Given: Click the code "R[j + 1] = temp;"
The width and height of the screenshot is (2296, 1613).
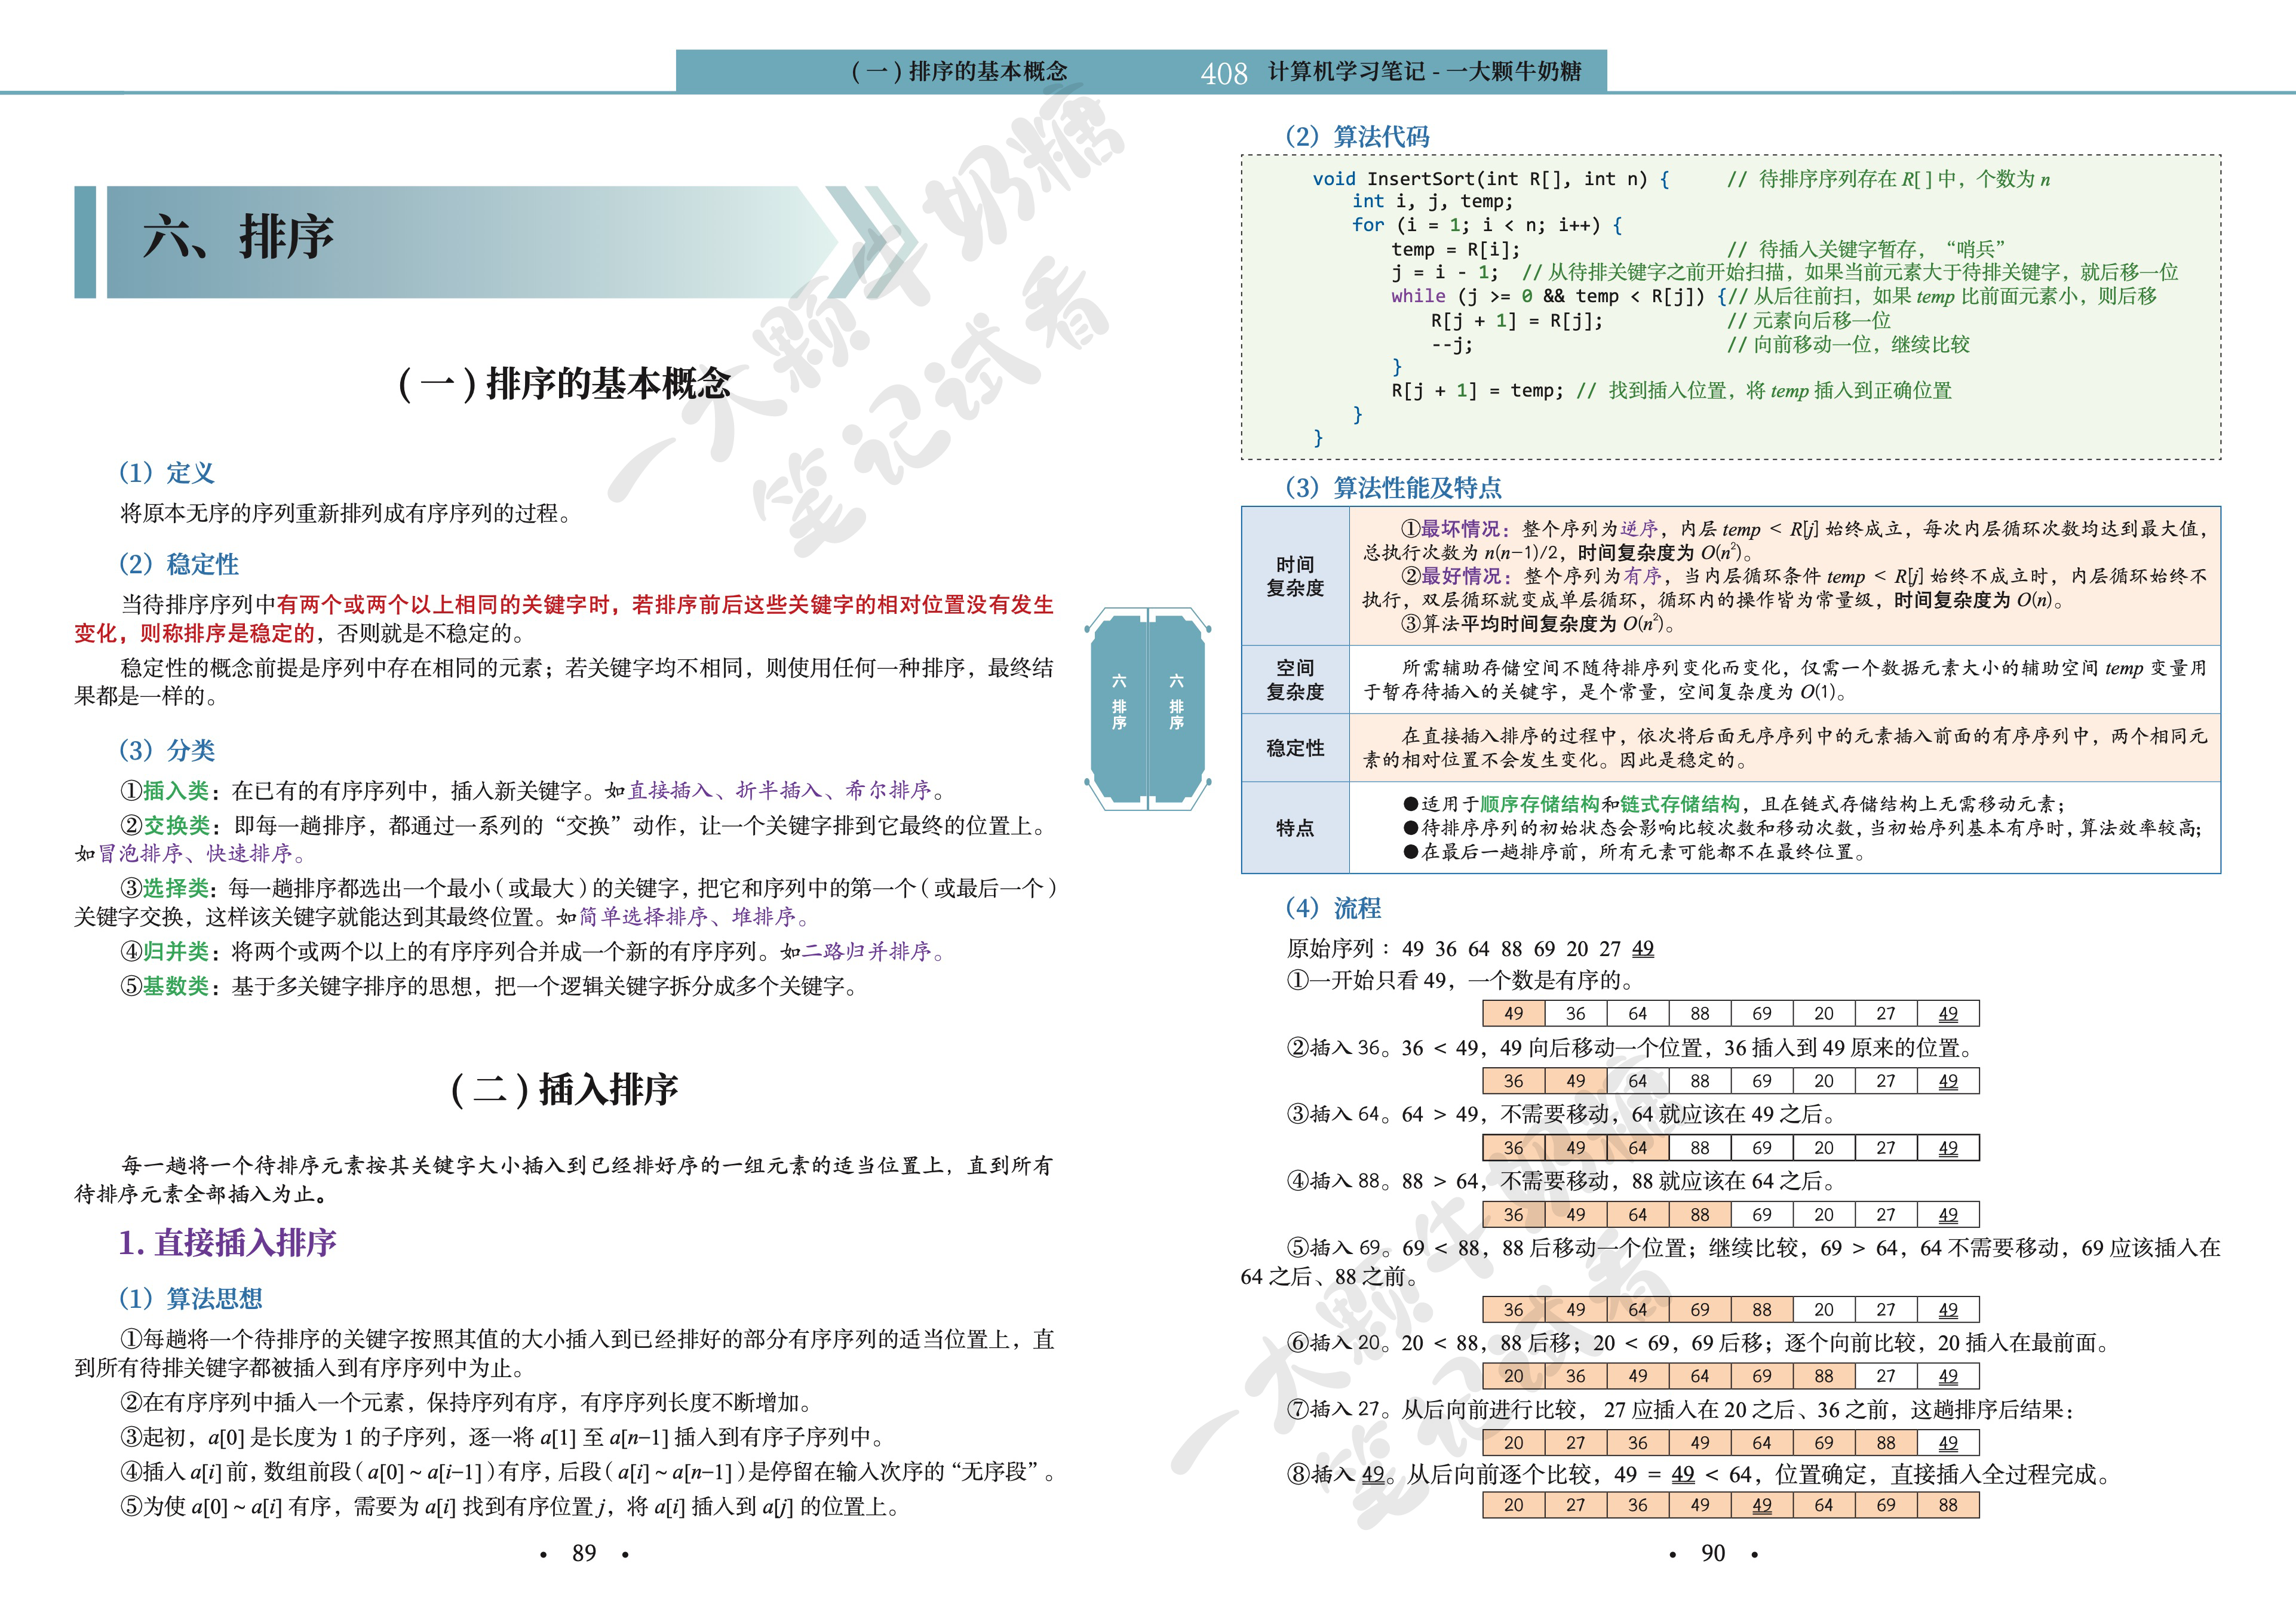Looking at the screenshot, I should tap(1477, 390).
